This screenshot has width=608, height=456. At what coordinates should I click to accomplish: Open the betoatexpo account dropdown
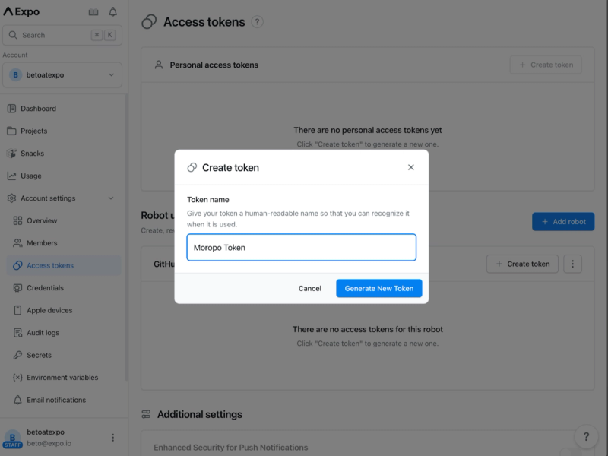pyautogui.click(x=62, y=74)
